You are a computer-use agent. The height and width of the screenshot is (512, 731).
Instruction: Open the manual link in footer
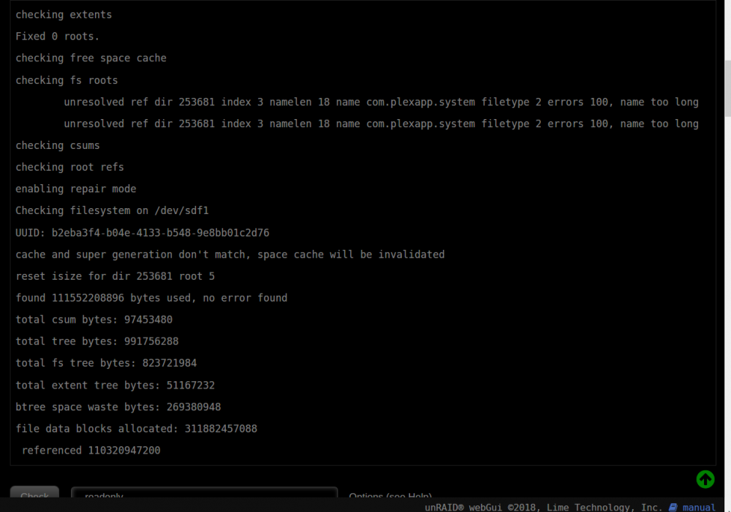click(699, 508)
